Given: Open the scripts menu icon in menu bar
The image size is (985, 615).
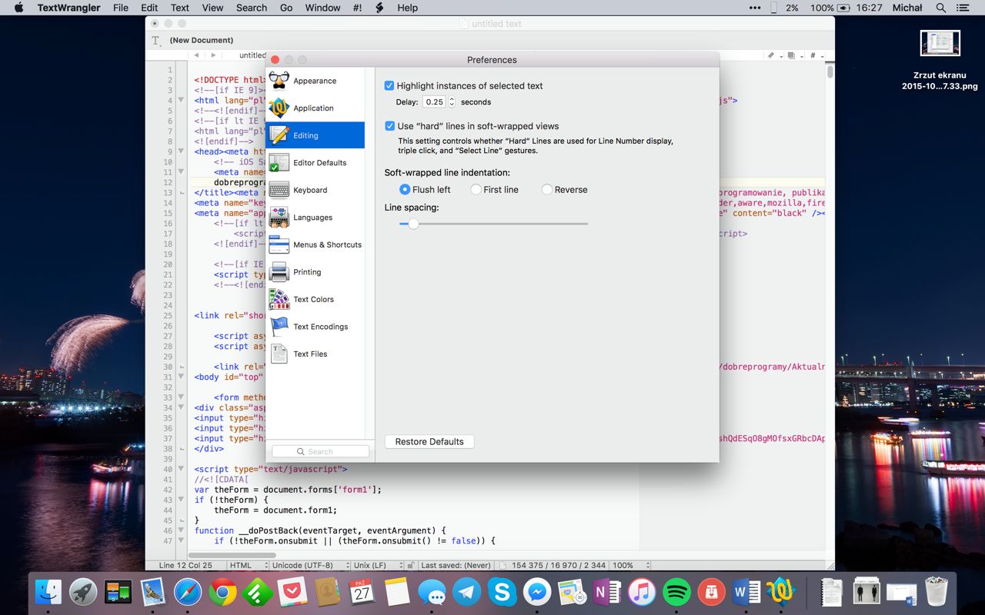Looking at the screenshot, I should [379, 8].
